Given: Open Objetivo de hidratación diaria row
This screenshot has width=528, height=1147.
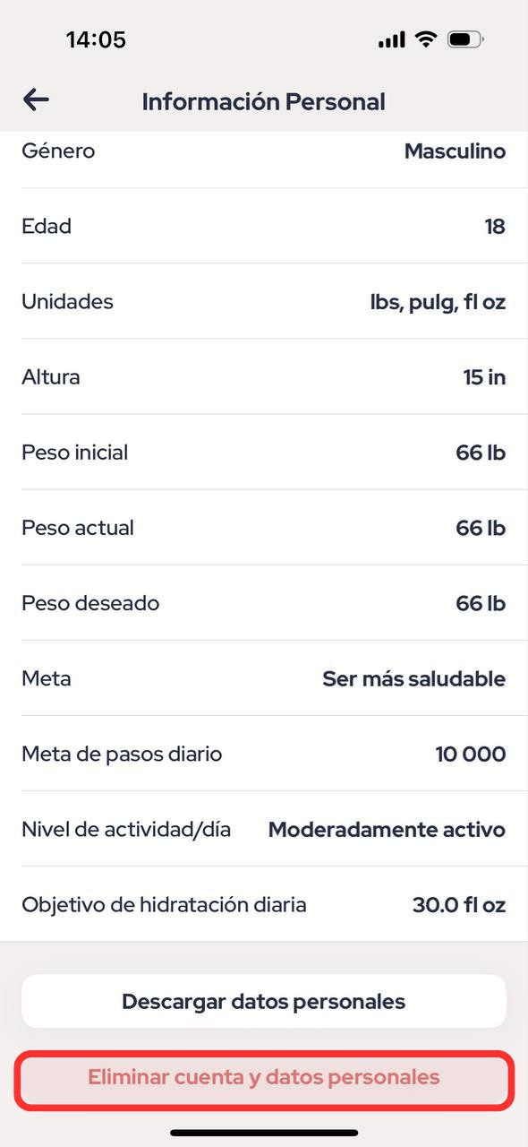Looking at the screenshot, I should pos(264,904).
